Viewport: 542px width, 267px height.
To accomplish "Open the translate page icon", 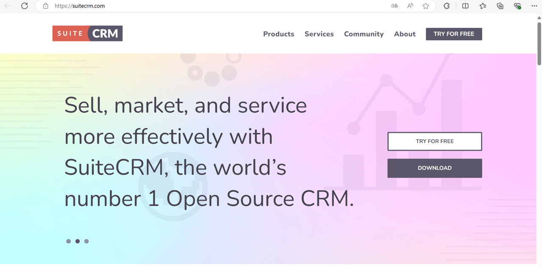I will (395, 6).
